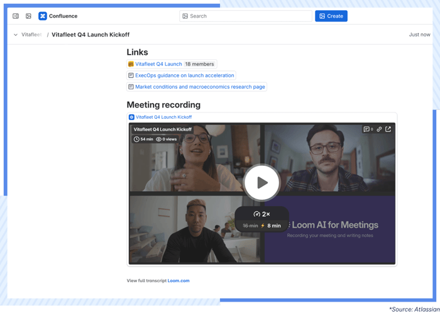This screenshot has width=440, height=313.
Task: Click the image icon beside the sidebar toggle
Action: coord(28,16)
